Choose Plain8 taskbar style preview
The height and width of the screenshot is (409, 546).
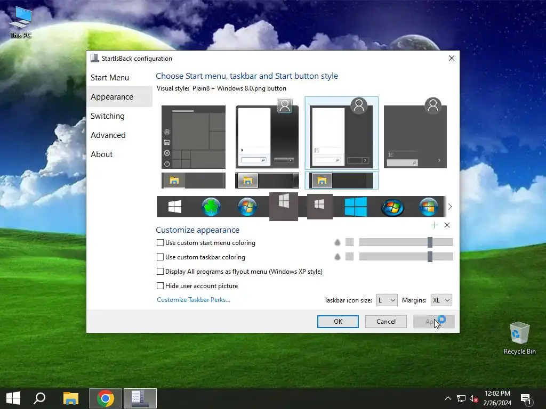(x=341, y=181)
